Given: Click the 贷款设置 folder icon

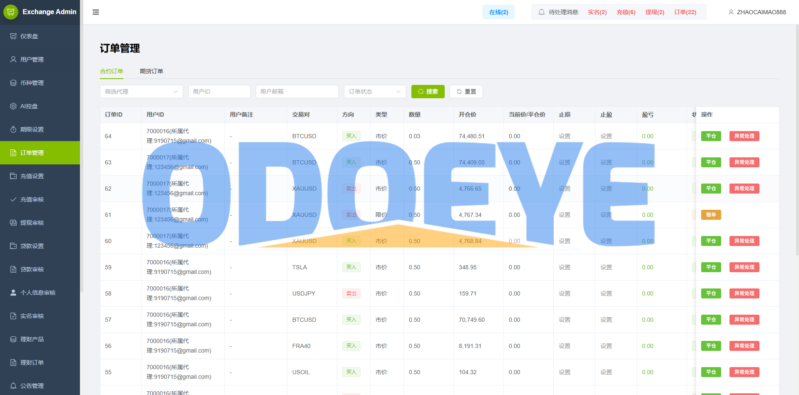Looking at the screenshot, I should click(x=13, y=246).
